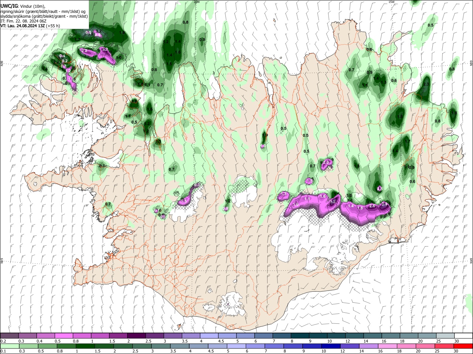
Task: Click the bright red swatch ending the rain legend
Action: tap(463, 346)
